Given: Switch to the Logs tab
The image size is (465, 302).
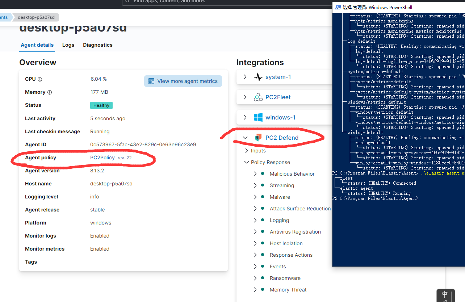Looking at the screenshot, I should 68,45.
